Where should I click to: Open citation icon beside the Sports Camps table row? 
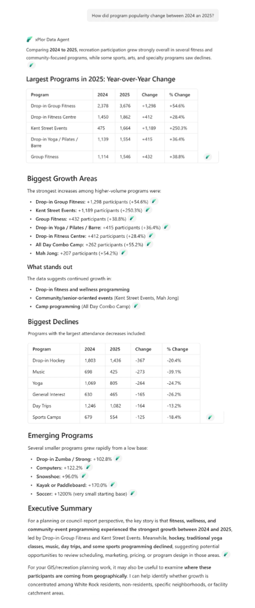click(209, 418)
